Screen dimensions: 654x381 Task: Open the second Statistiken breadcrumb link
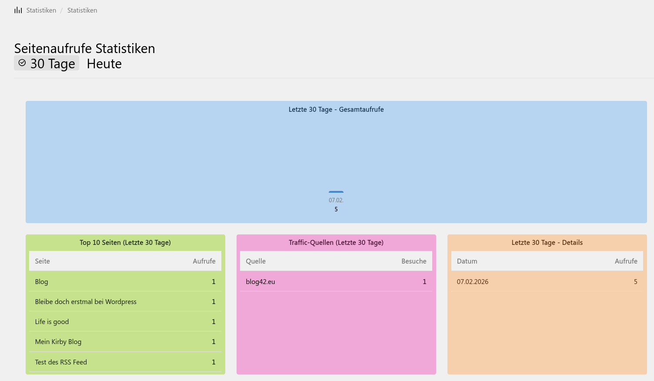pyautogui.click(x=82, y=10)
